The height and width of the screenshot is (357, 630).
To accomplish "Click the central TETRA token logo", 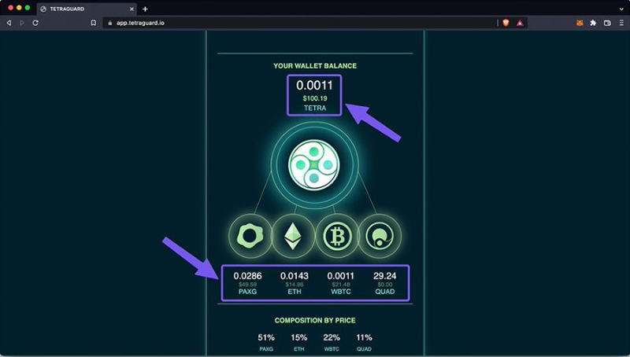I will pos(314,165).
